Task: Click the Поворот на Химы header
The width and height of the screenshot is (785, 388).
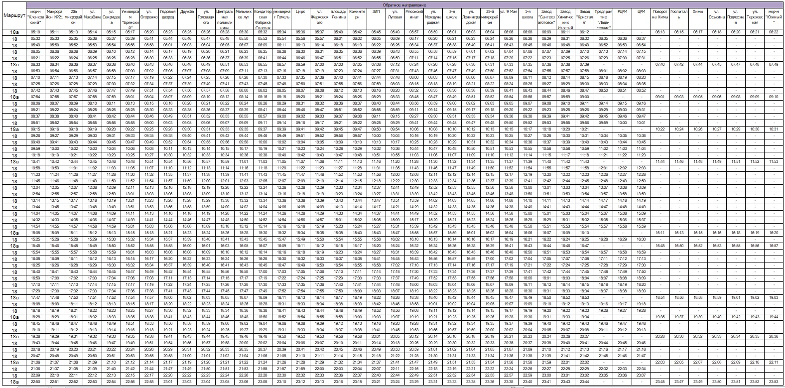Action: click(660, 18)
